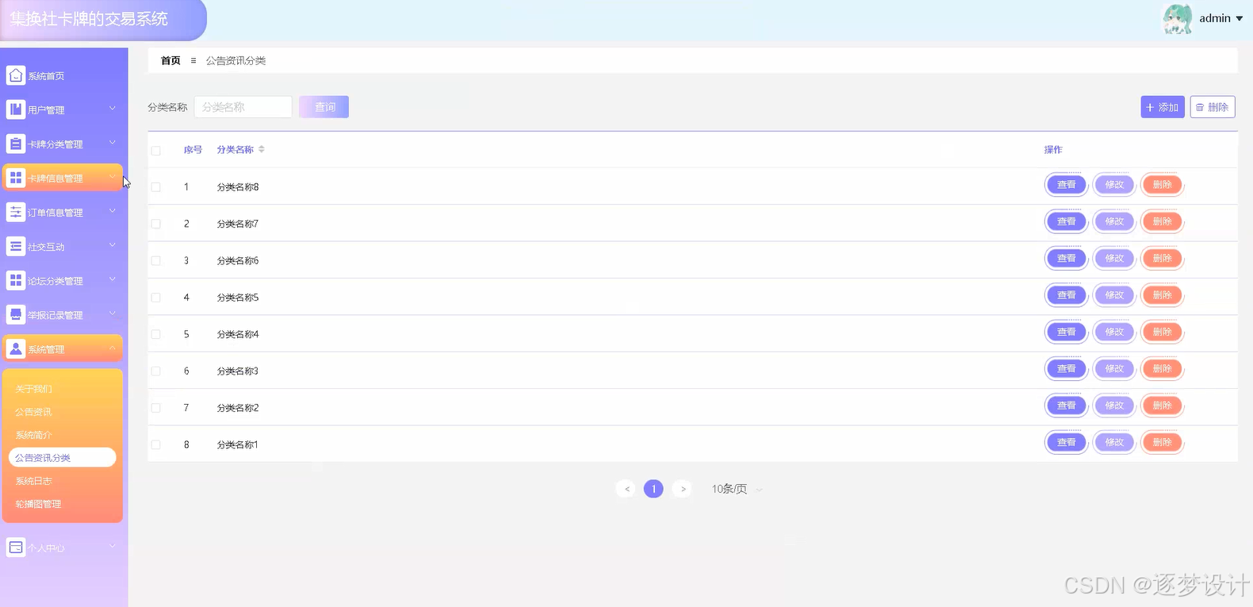Click the 卡牌信息管理 grid icon
Screen dimensions: 1253x607
16,178
